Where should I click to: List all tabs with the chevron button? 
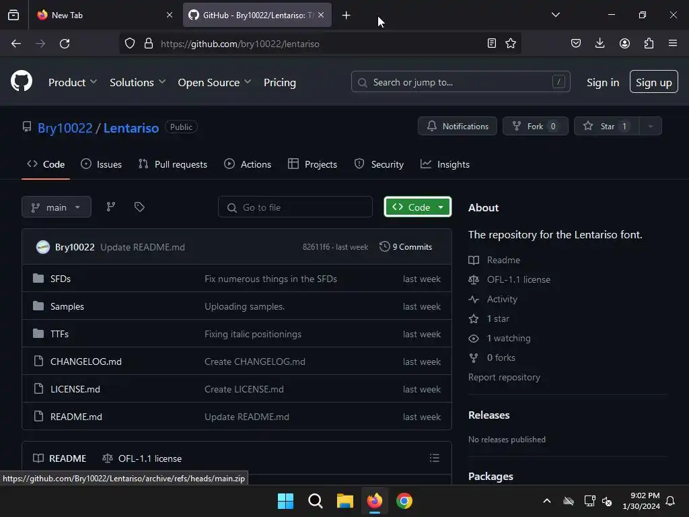point(555,15)
